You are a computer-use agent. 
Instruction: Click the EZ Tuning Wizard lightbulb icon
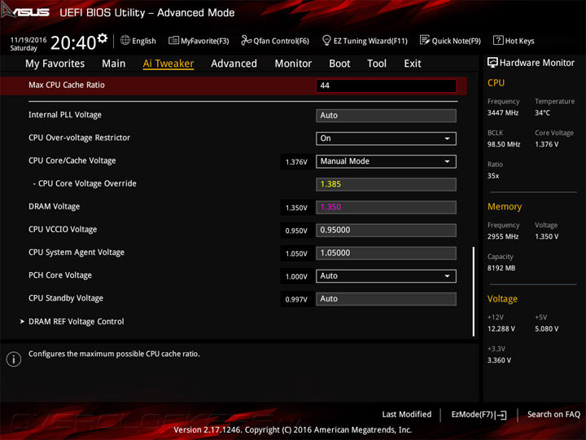click(x=326, y=40)
